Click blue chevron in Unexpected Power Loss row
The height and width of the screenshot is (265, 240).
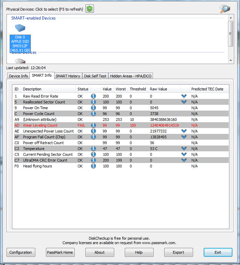[184, 131]
